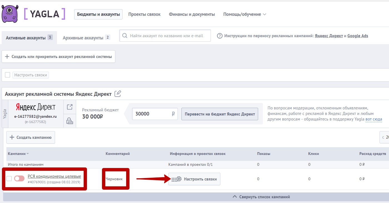Click the Расход средств column header

pos(373,154)
